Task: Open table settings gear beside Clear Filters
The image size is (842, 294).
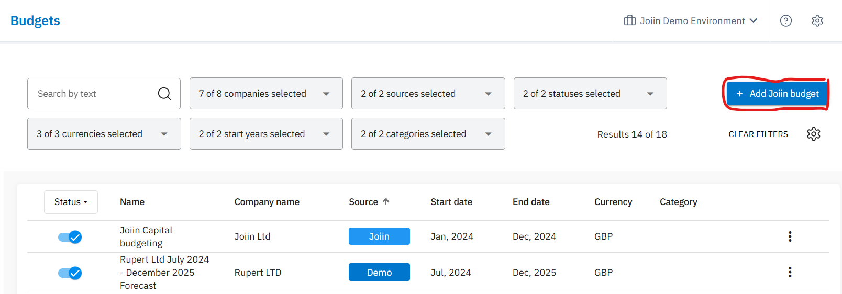Action: [x=814, y=134]
